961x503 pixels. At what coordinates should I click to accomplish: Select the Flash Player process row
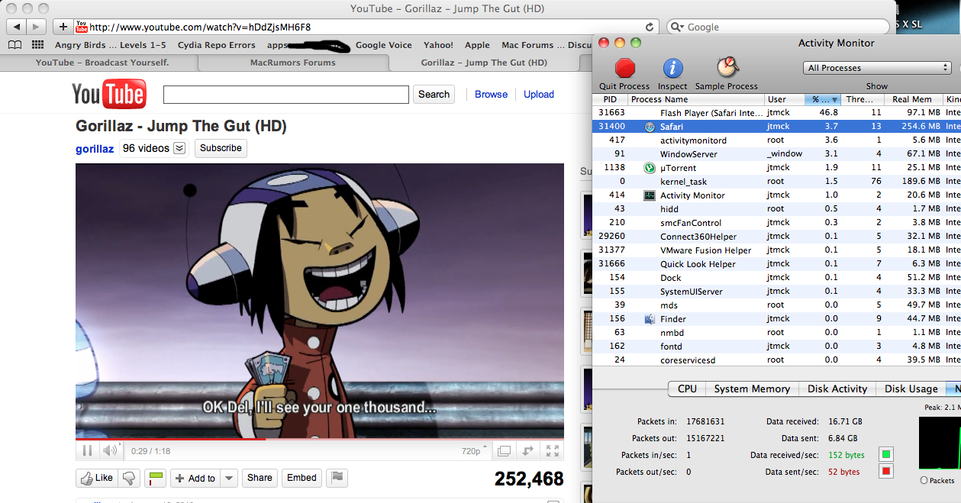click(x=776, y=113)
